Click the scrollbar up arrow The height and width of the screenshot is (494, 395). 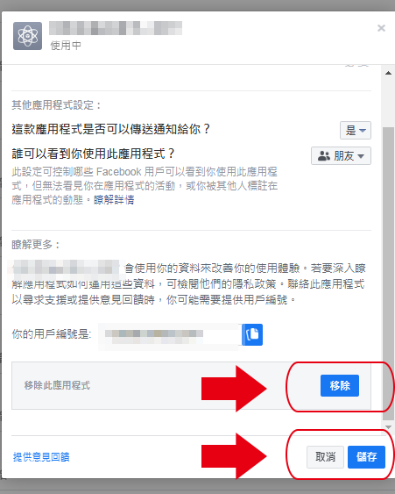click(x=388, y=73)
